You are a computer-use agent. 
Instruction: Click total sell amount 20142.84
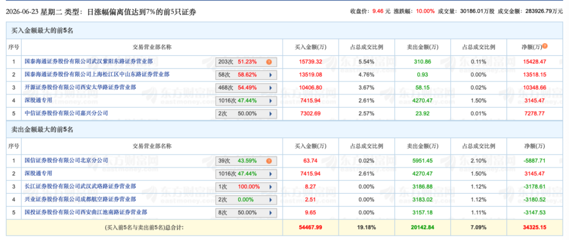pos(423,228)
